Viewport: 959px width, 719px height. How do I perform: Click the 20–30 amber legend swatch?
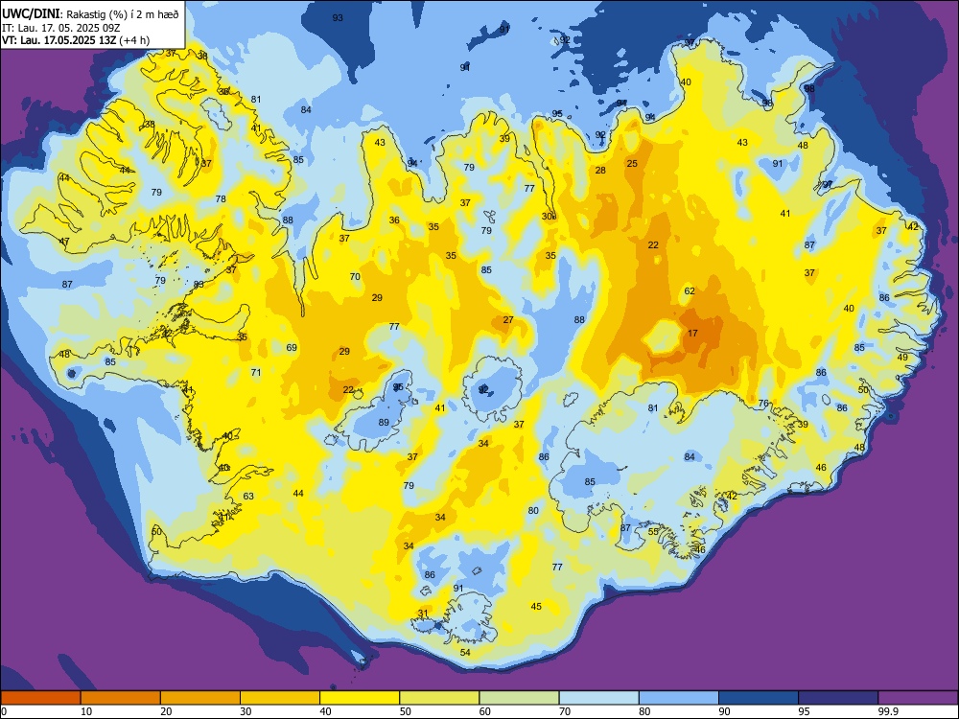pos(200,698)
